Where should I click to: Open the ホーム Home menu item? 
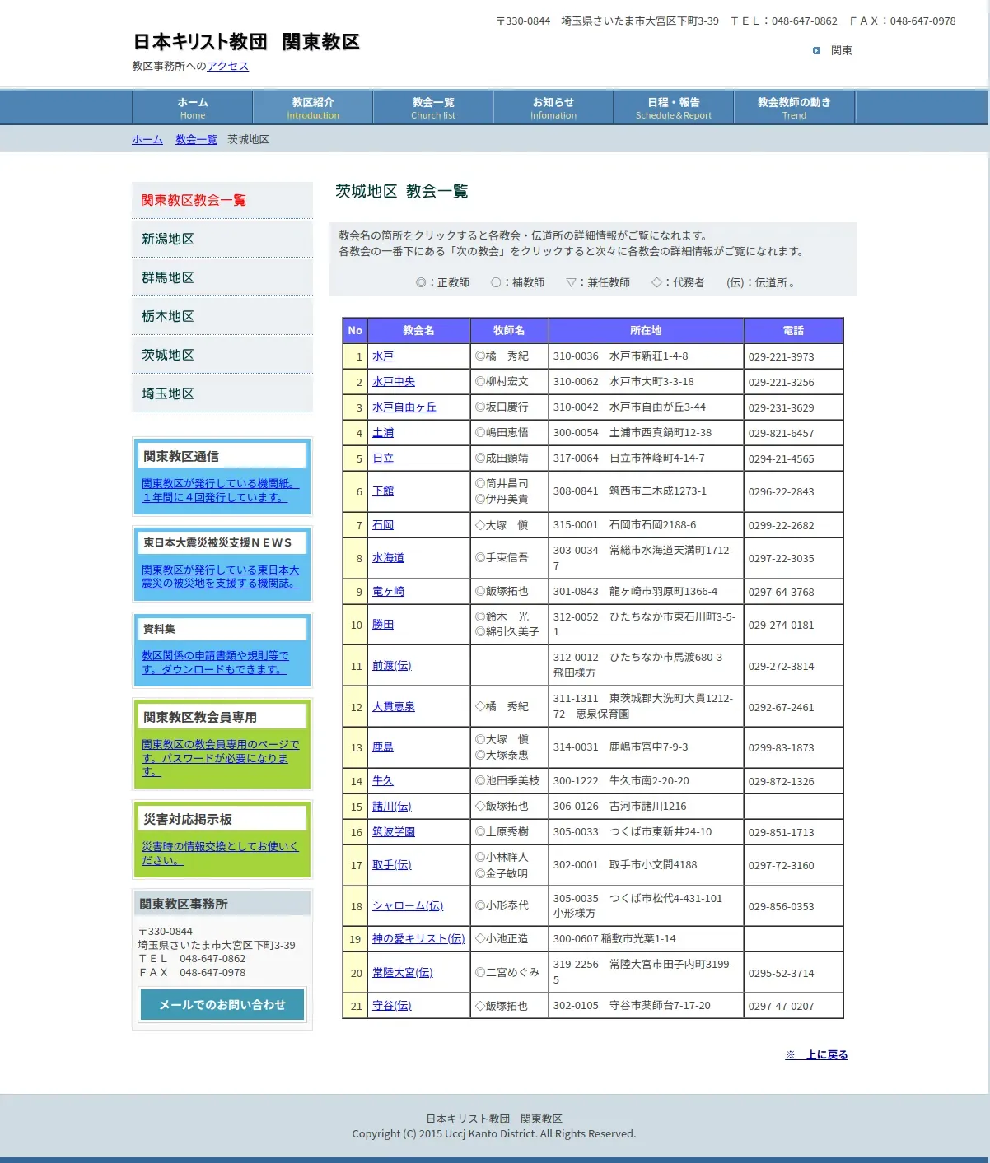(193, 108)
